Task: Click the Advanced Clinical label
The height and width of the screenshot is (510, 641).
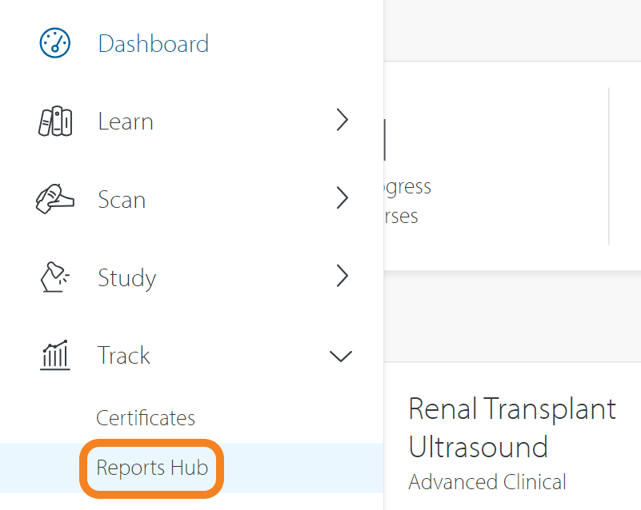Action: click(x=487, y=482)
